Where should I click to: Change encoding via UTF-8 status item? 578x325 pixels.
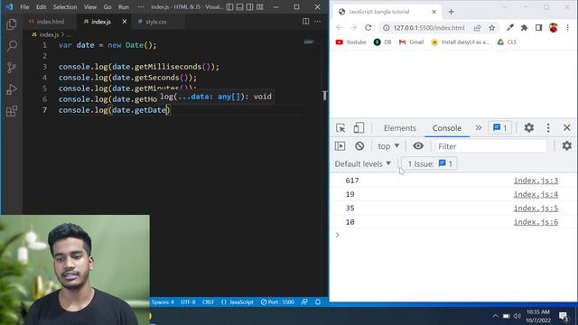[188, 302]
